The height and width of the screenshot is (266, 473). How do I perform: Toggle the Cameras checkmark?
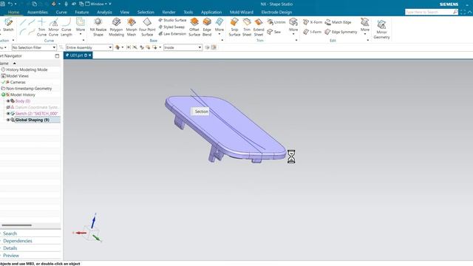3,82
